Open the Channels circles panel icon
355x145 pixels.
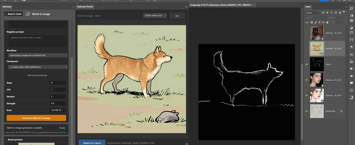pyautogui.click(x=351, y=61)
